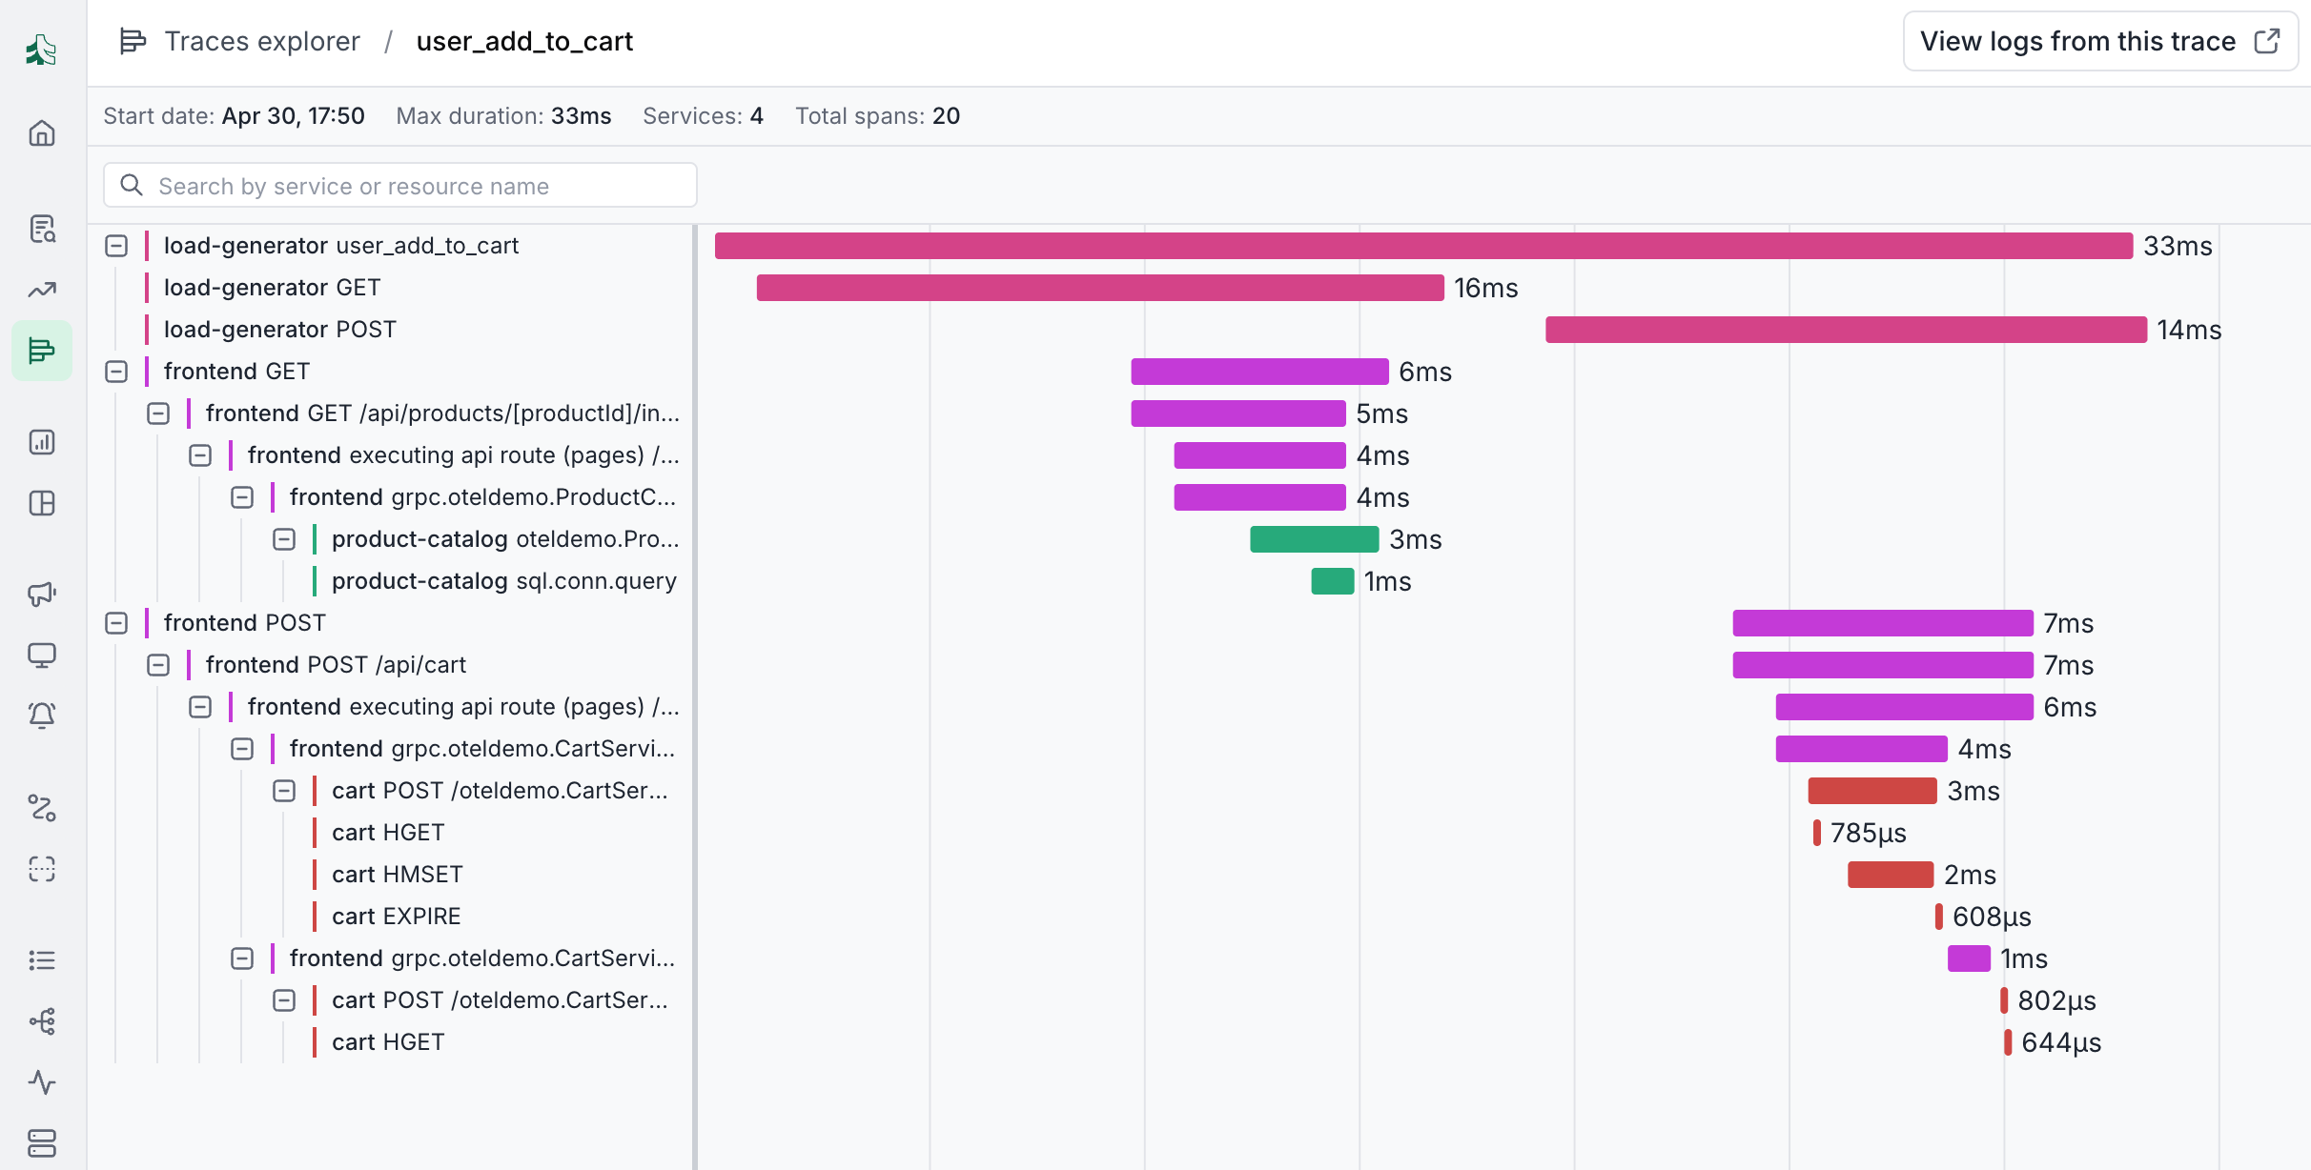
Task: Focus the service or resource search field
Action: coord(400,185)
